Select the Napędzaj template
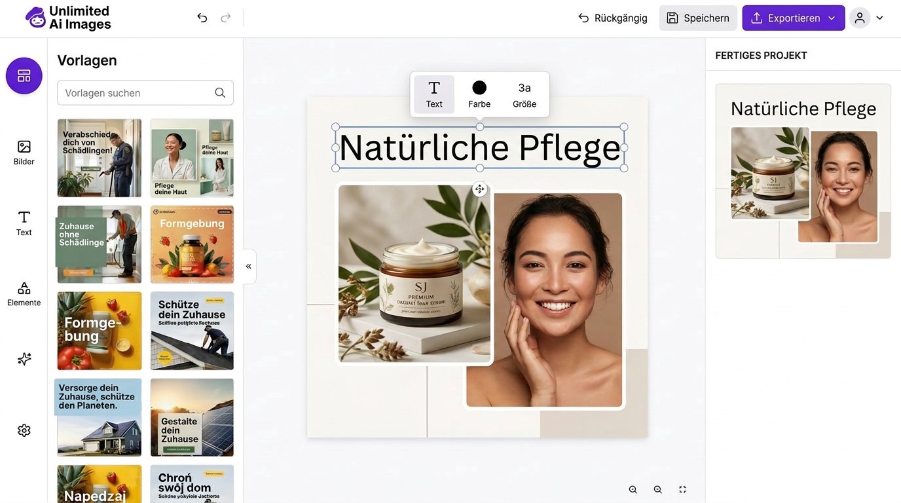 pos(100,484)
